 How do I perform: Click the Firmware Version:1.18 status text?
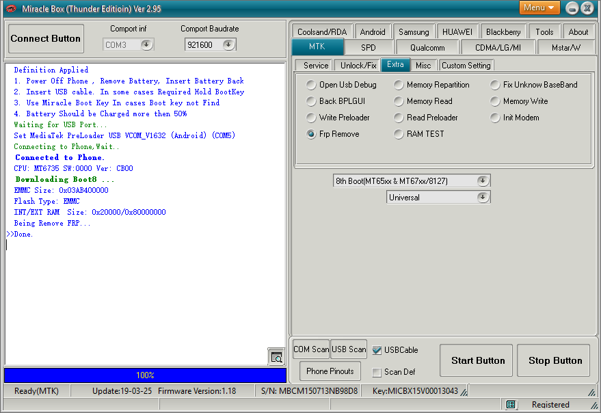tap(197, 390)
